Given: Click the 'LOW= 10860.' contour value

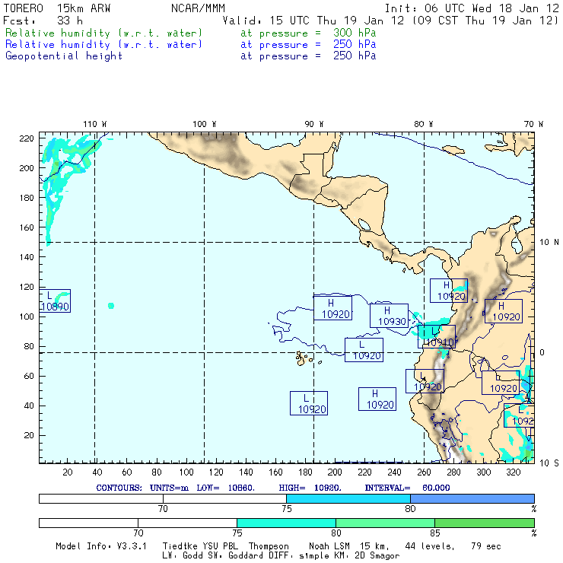Looking at the screenshot, I should [225, 488].
